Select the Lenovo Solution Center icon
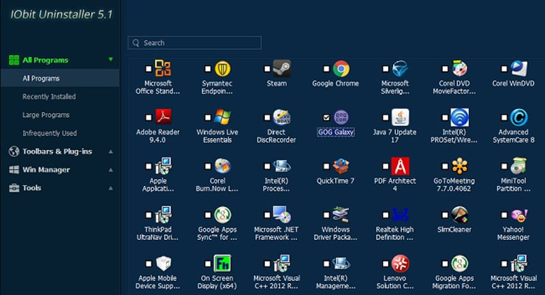This screenshot has height=295, width=545. coord(400,264)
